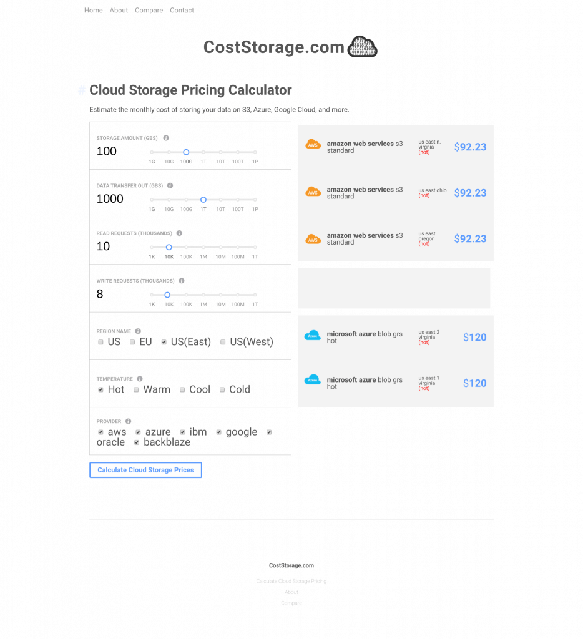The width and height of the screenshot is (583, 639).
Task: Click the "us east oregon (hot)" region text
Action: click(x=427, y=239)
